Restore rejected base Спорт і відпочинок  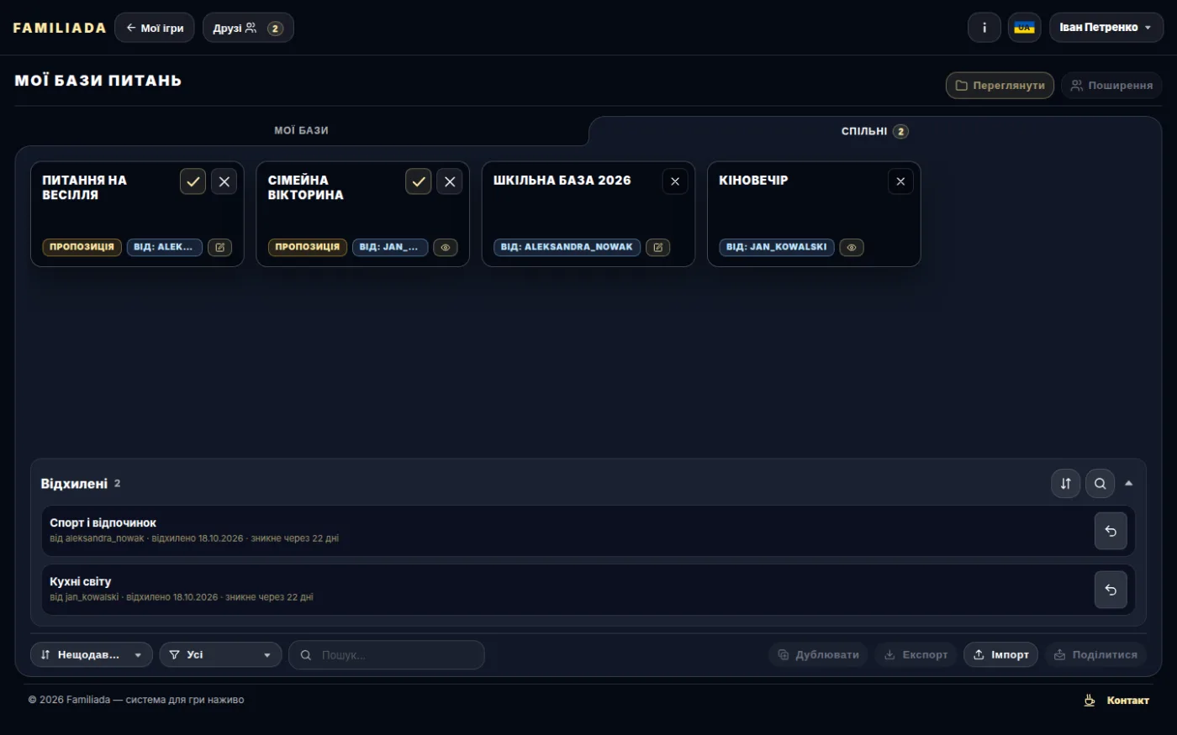1111,531
